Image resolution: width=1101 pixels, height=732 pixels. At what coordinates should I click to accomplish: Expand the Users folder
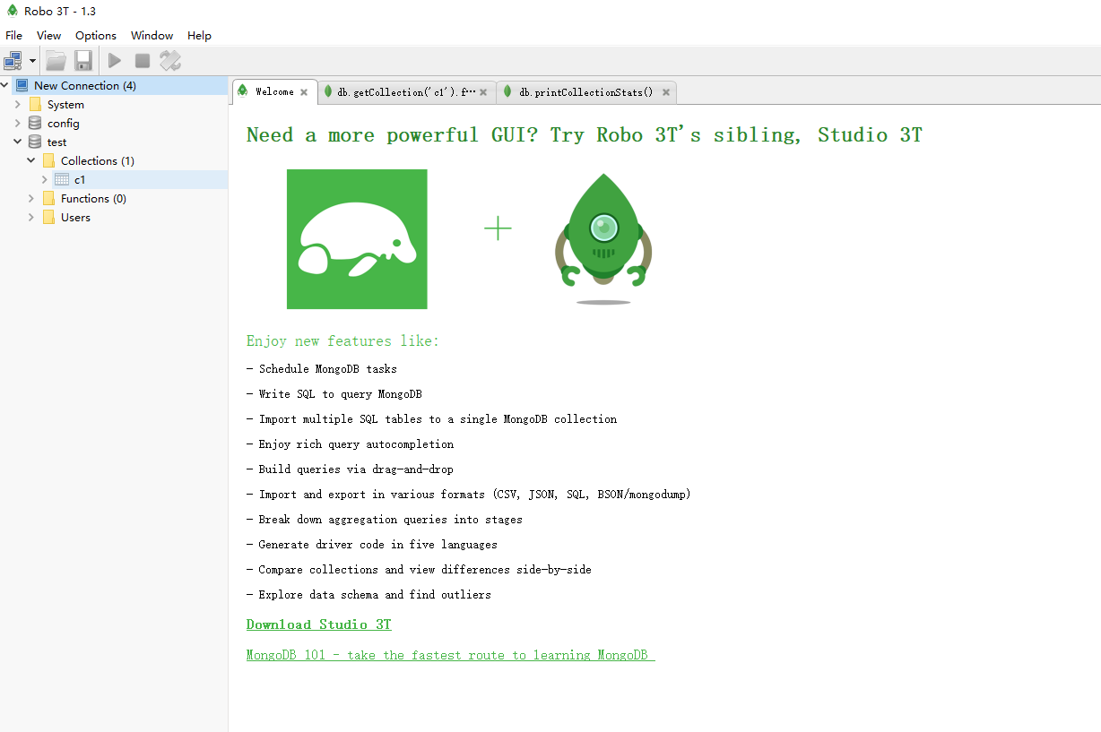point(31,218)
